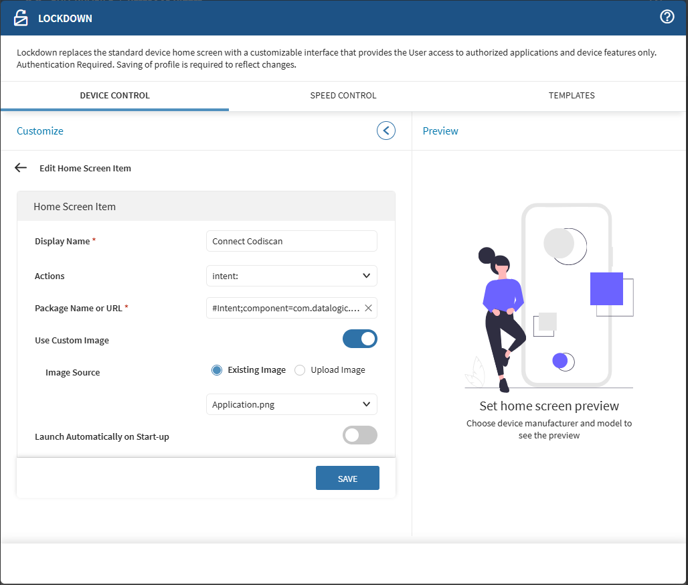Click the home screen preview illustration
Screen dimensions: 688x585
point(549,298)
